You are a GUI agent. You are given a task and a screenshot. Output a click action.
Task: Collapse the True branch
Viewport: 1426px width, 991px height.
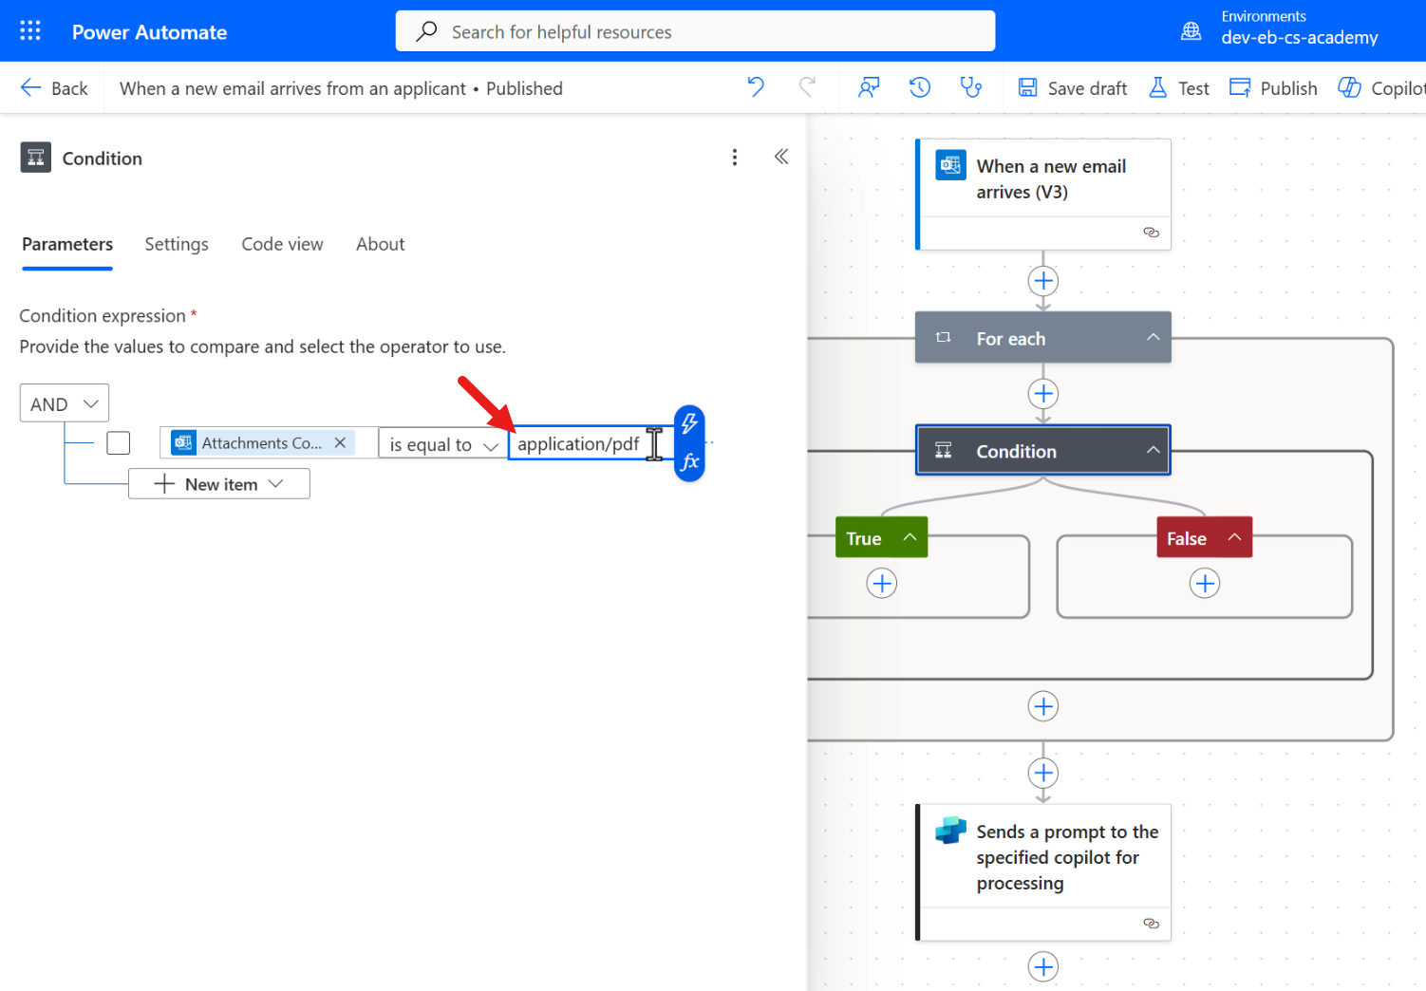pos(910,537)
